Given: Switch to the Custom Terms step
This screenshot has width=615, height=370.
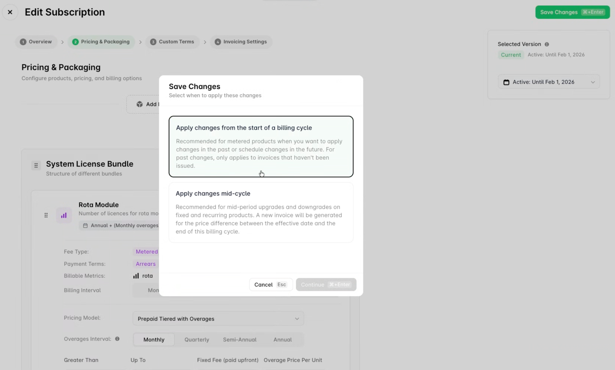Looking at the screenshot, I should pyautogui.click(x=173, y=42).
